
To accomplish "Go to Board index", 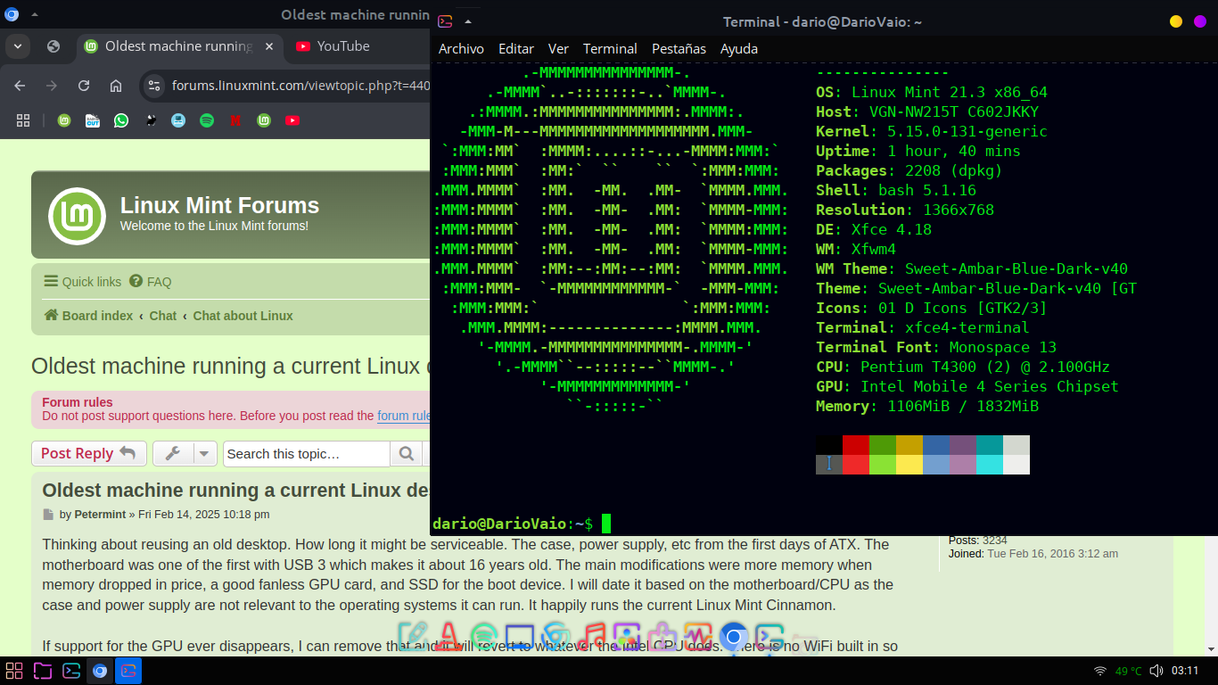I will coord(89,316).
